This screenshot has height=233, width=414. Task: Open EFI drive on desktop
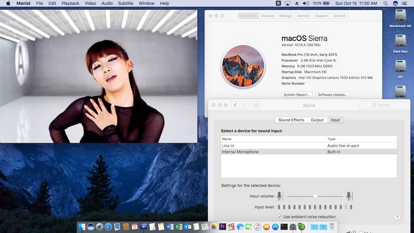click(x=400, y=69)
